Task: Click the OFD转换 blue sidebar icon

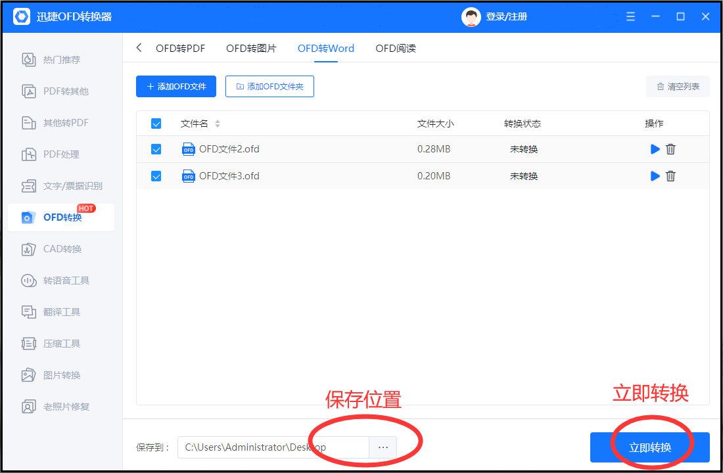Action: pos(28,217)
